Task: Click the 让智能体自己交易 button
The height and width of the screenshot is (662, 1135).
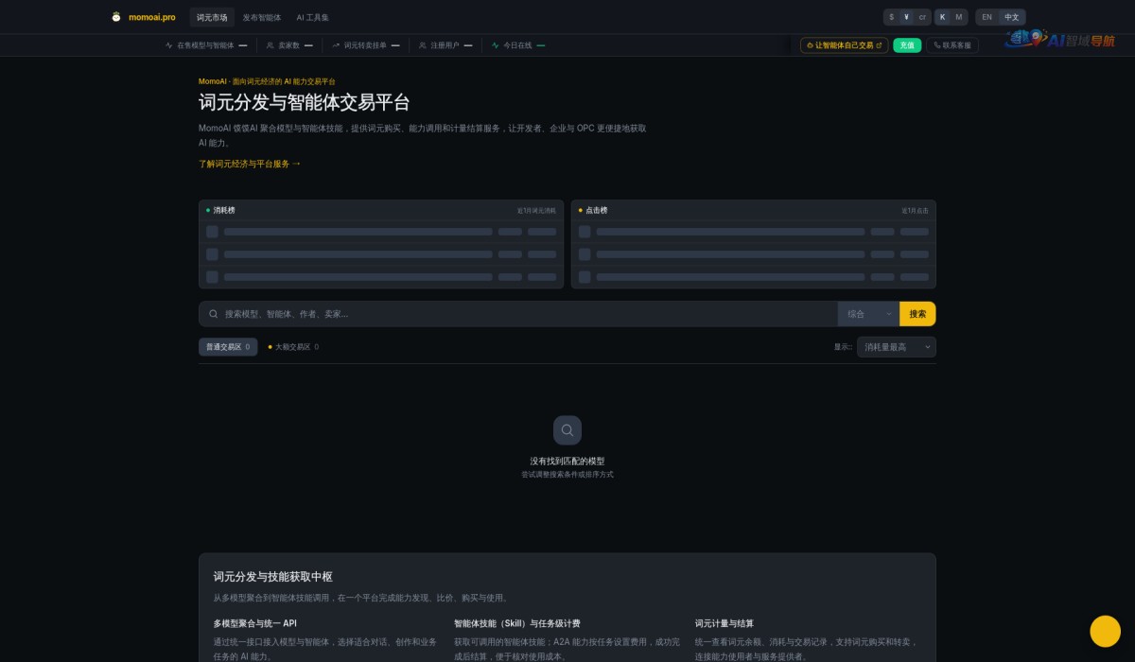Action: tap(844, 45)
